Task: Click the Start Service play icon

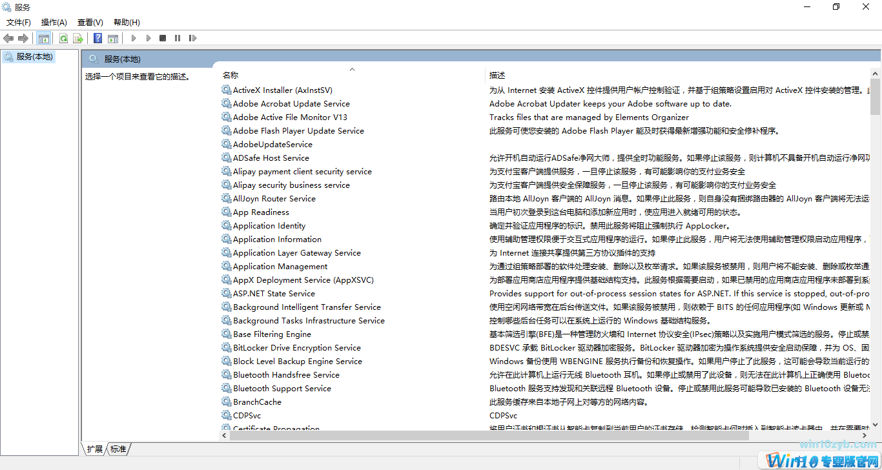Action: (133, 38)
